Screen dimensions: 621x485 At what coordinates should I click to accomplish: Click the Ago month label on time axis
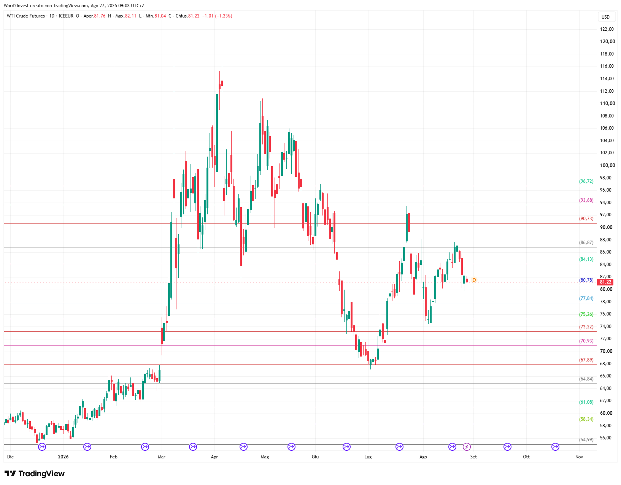point(423,457)
